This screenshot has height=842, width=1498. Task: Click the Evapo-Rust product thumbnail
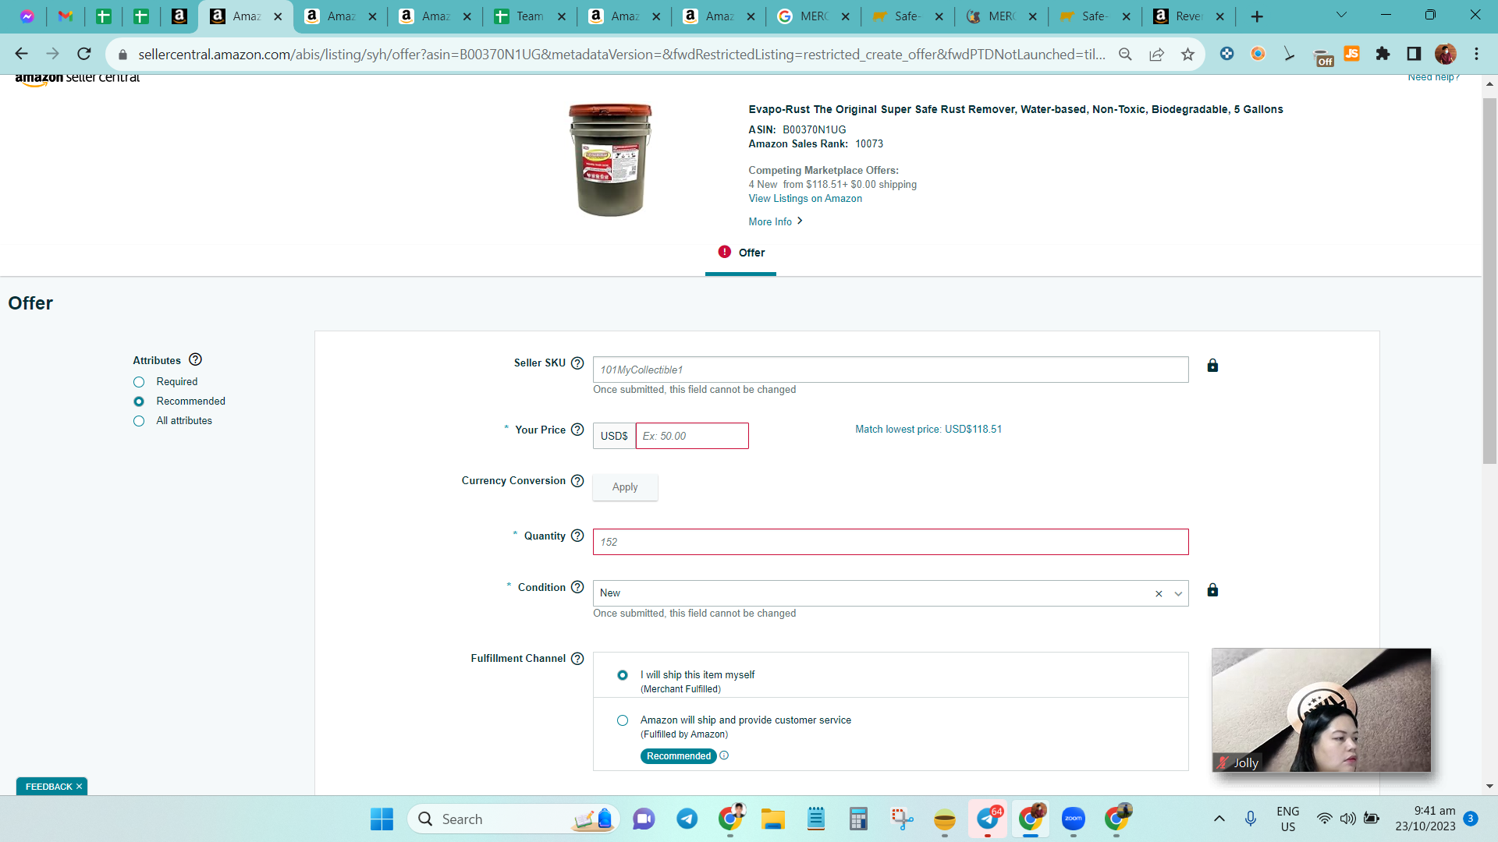click(x=610, y=160)
